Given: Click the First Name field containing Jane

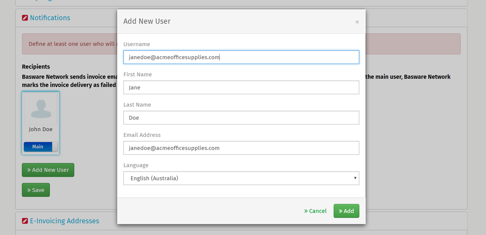Looking at the screenshot, I should click(241, 88).
